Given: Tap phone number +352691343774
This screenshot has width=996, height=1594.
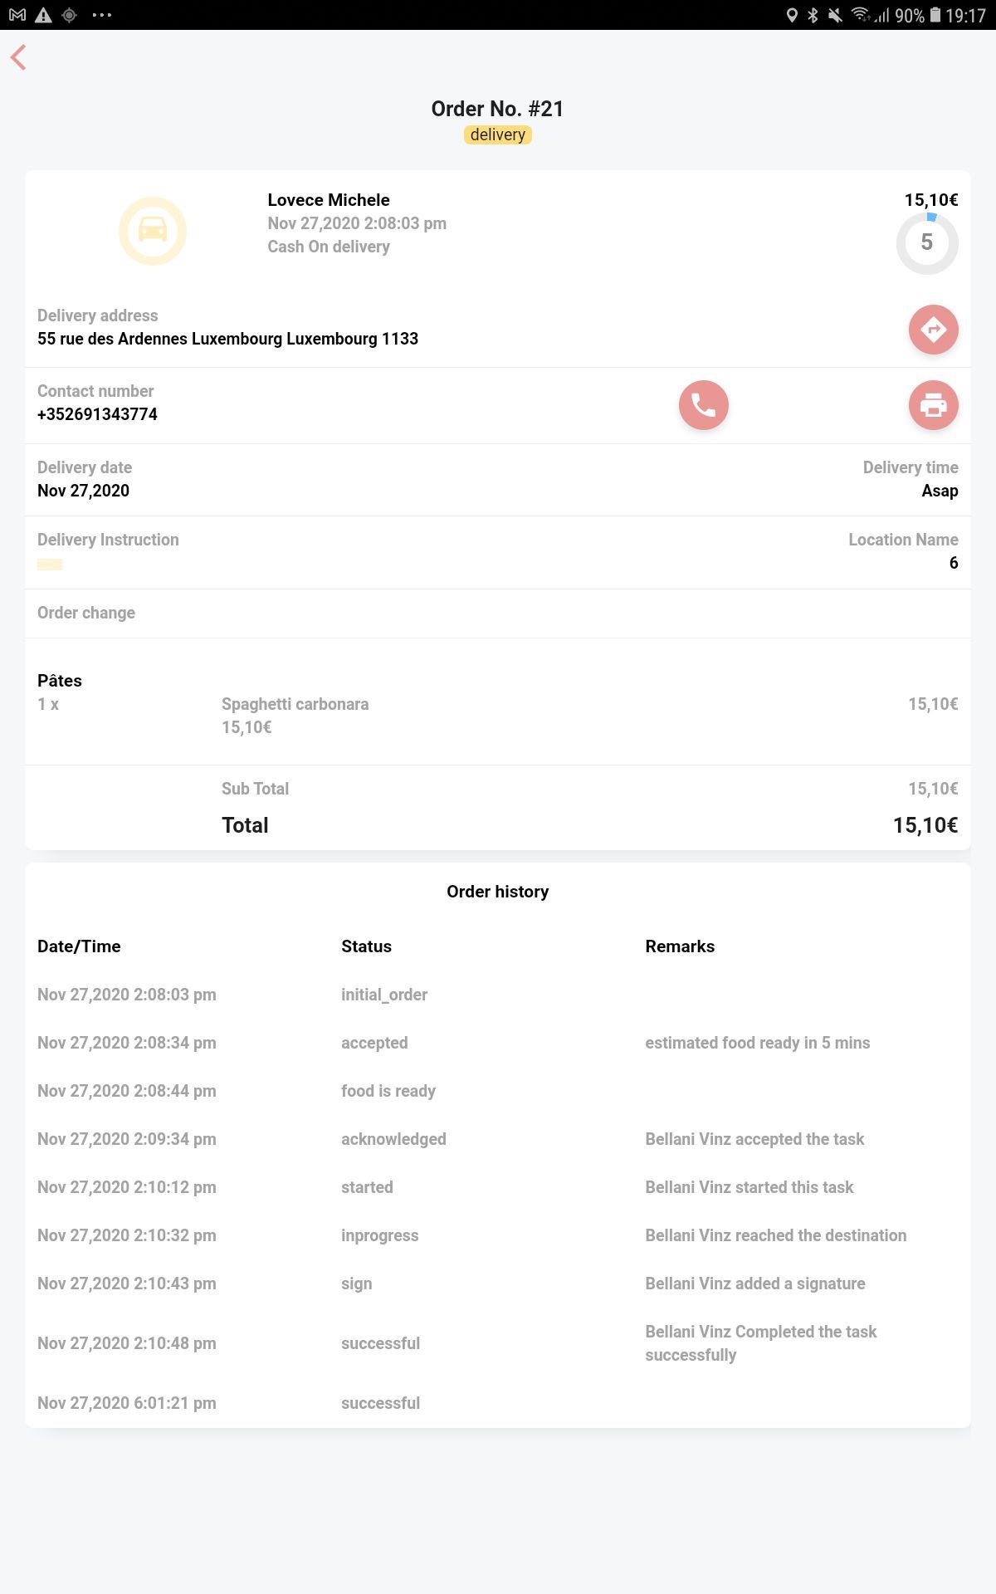Looking at the screenshot, I should (97, 414).
